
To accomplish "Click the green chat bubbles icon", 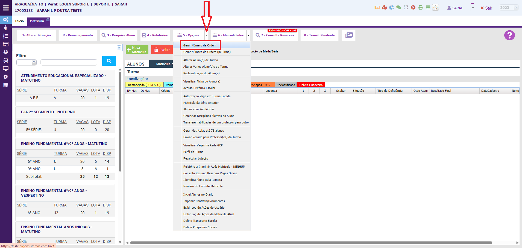I will click(399, 8).
